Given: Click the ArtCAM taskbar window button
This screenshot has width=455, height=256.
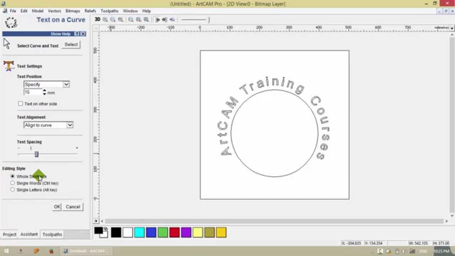Looking at the screenshot, I should tap(86, 251).
